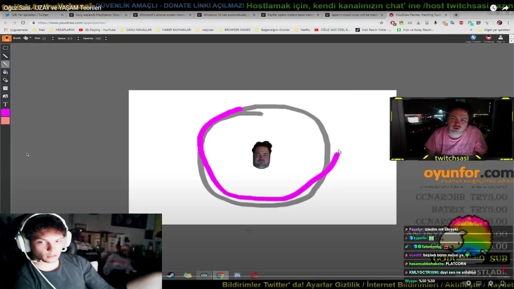Switch to Microsoft's phone-screen mirror tab

tap(162, 15)
